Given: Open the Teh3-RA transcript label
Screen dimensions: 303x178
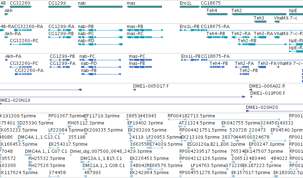Looking at the screenshot, I should (x=263, y=33).
